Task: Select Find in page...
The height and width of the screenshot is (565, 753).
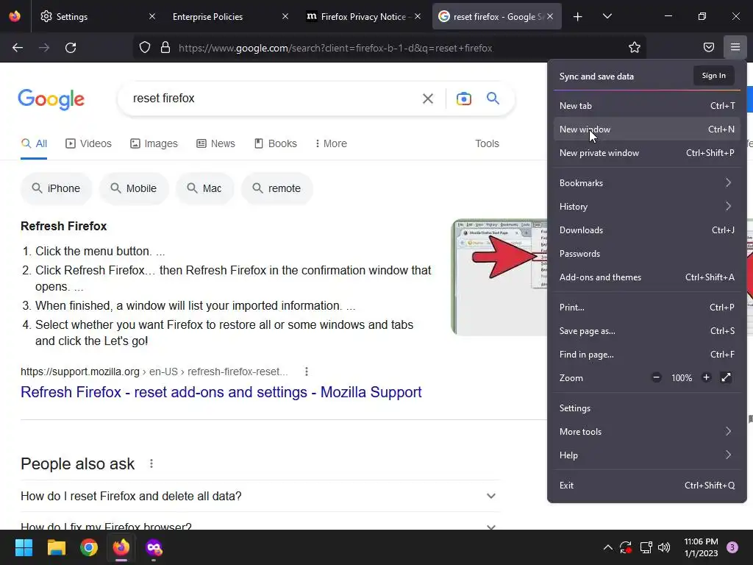Action: (x=647, y=355)
